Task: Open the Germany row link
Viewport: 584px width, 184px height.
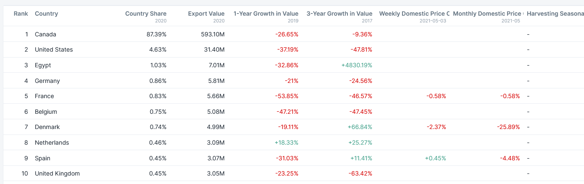Action: (x=47, y=81)
